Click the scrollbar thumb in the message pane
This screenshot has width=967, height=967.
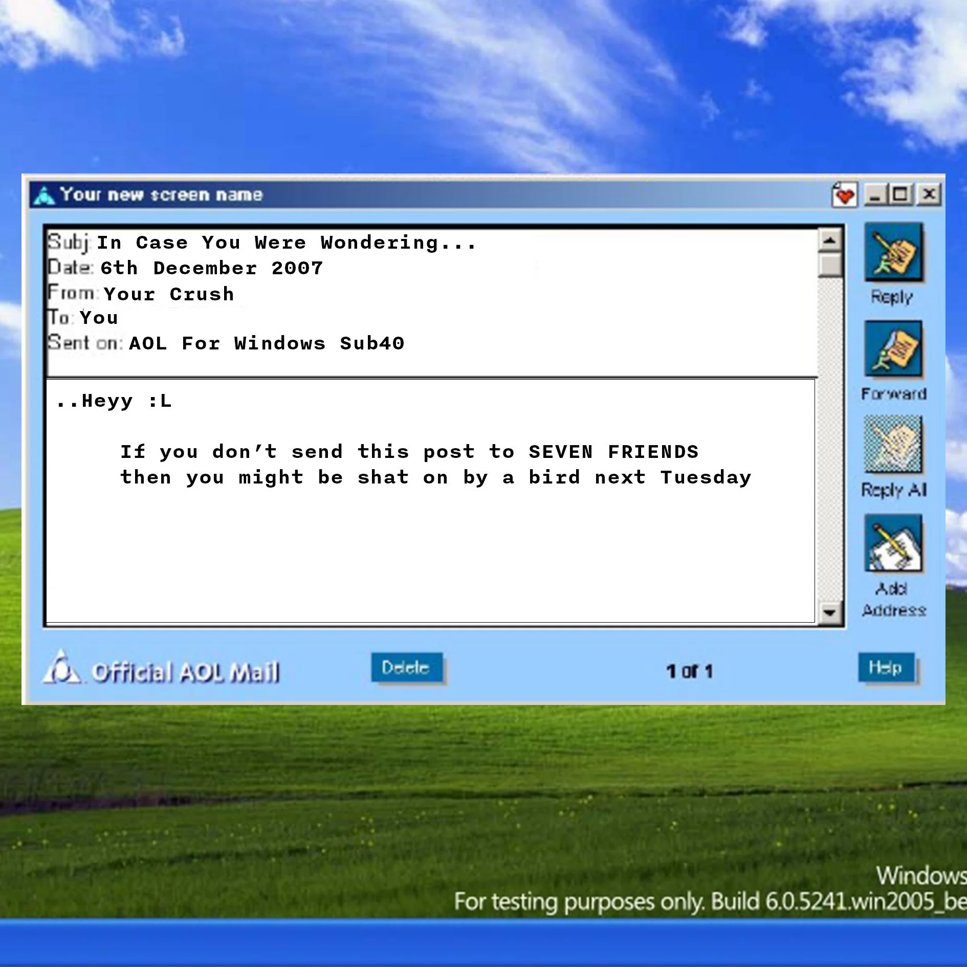[830, 265]
